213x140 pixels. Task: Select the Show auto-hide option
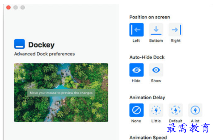[156, 70]
